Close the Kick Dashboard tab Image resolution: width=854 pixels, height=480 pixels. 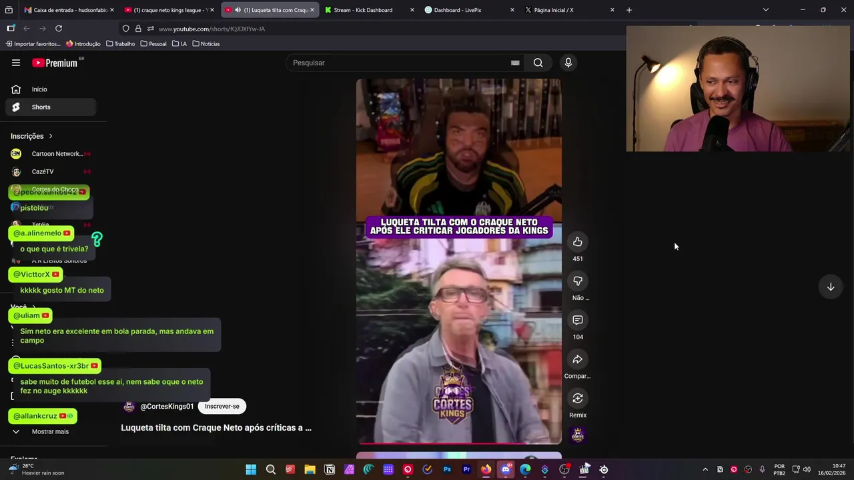tap(412, 10)
